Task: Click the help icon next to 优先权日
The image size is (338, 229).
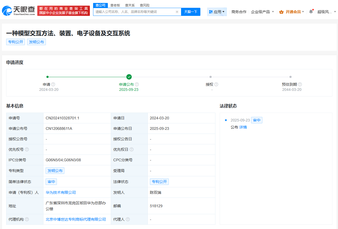Action: 132,149
